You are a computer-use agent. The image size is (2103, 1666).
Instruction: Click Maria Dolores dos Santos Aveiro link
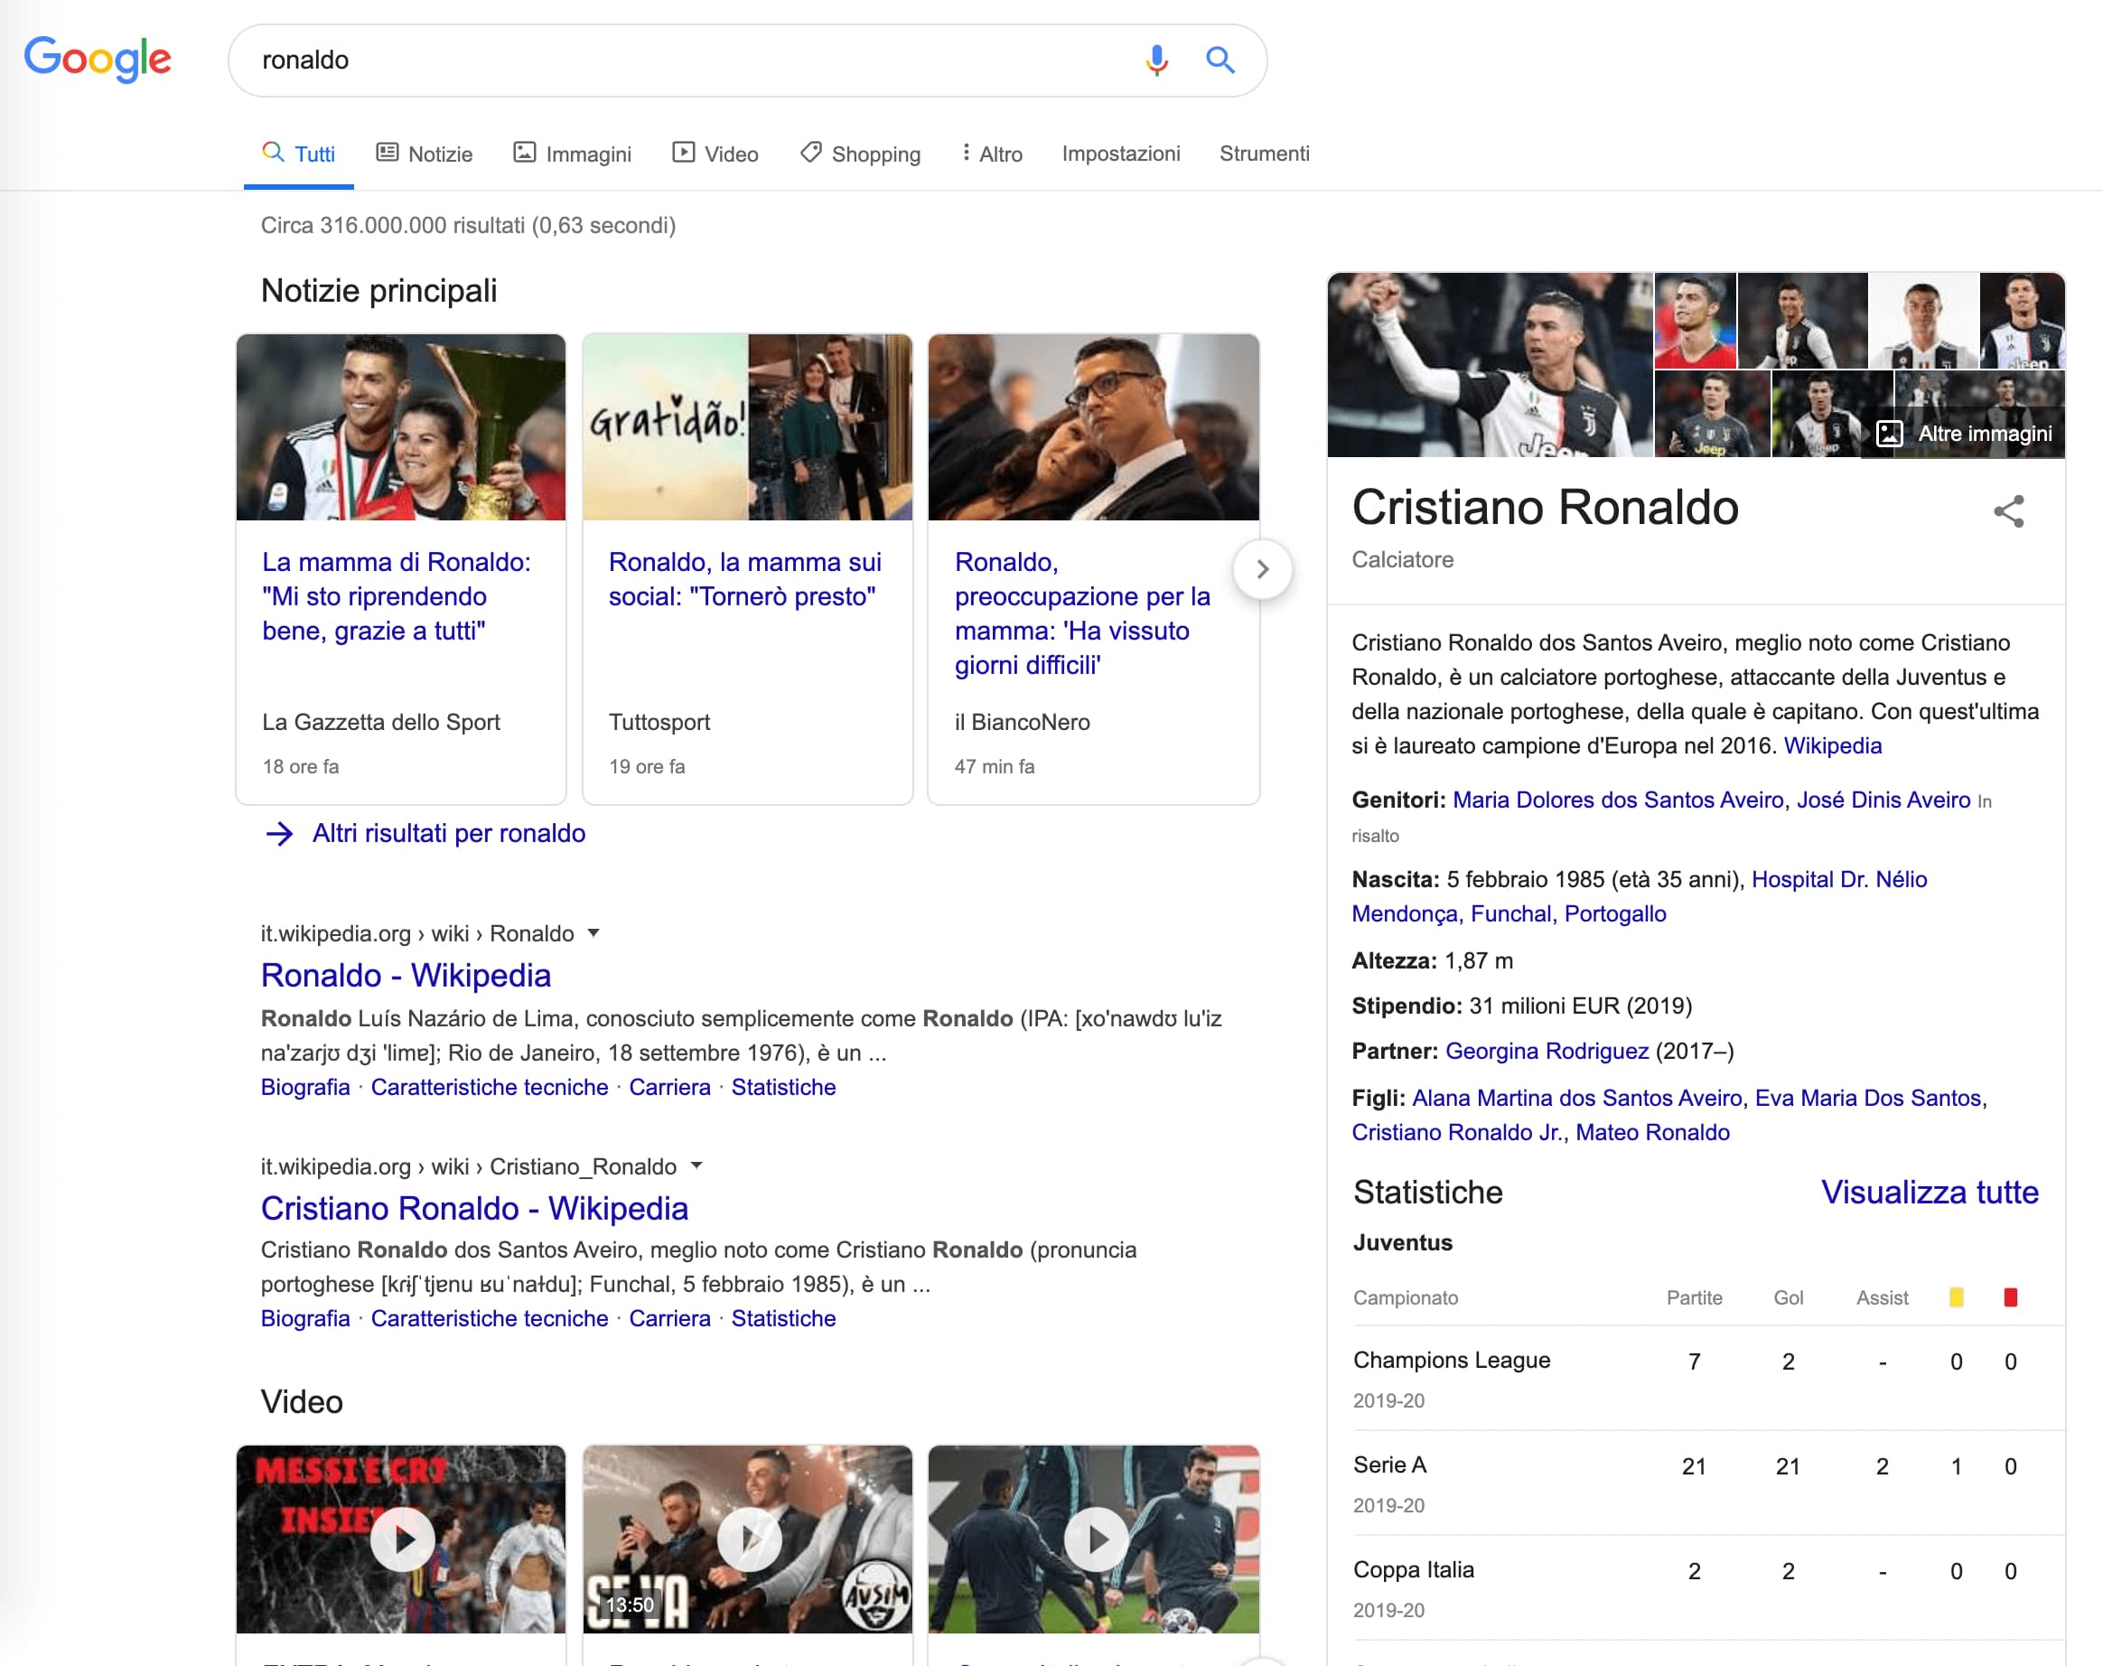coord(1617,800)
